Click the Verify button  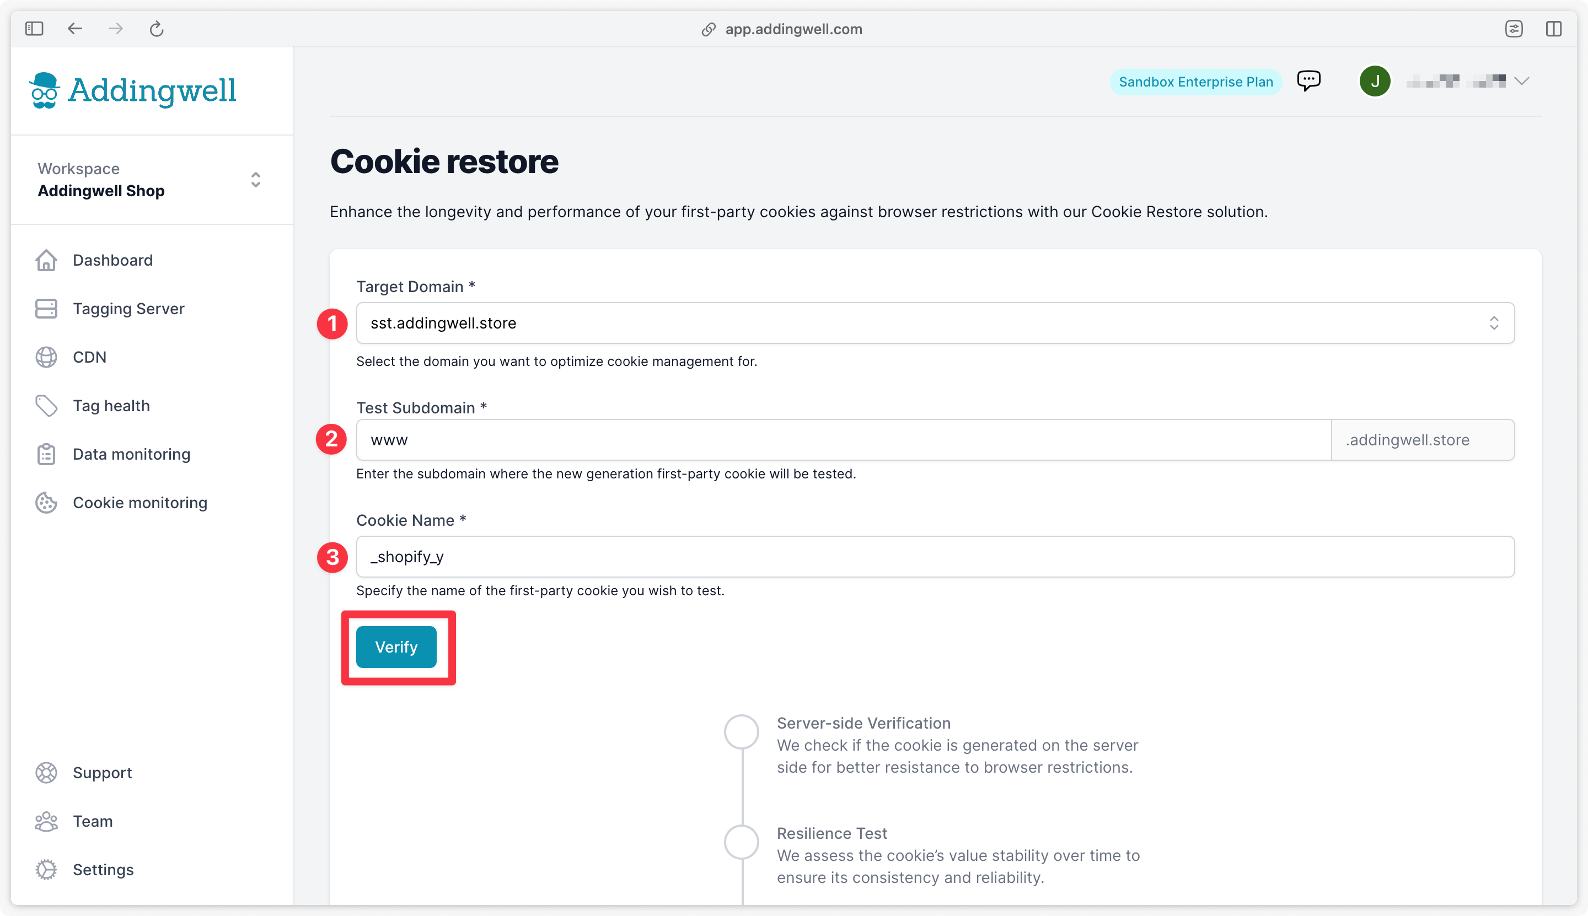point(396,645)
